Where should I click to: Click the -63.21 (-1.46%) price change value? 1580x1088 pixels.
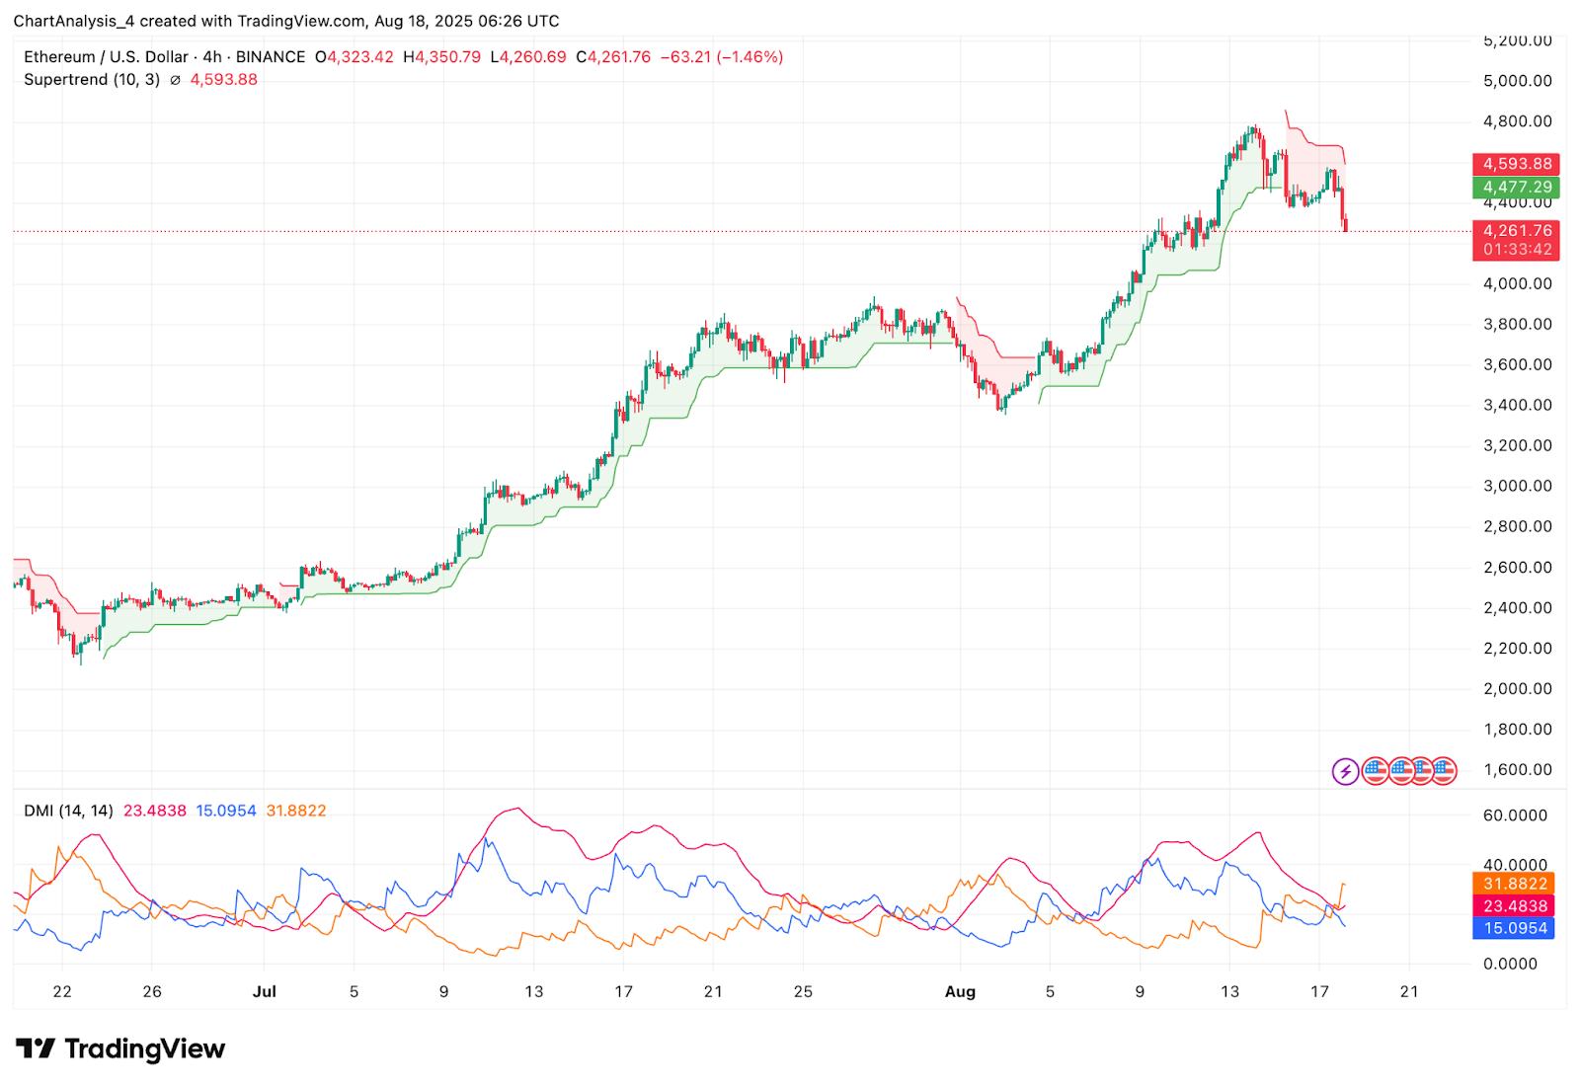[x=721, y=57]
